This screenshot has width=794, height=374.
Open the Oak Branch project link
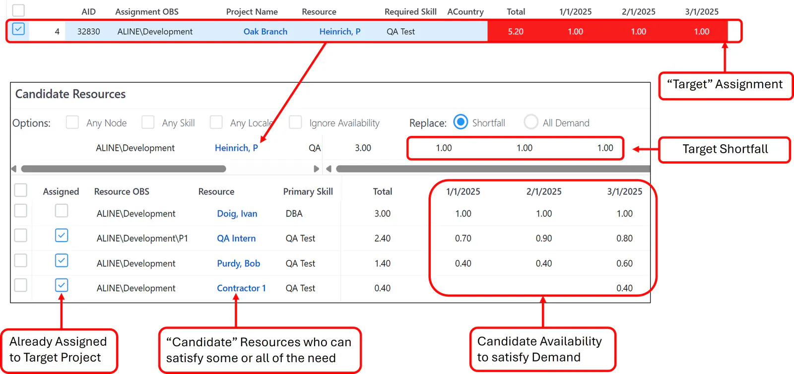pyautogui.click(x=265, y=31)
